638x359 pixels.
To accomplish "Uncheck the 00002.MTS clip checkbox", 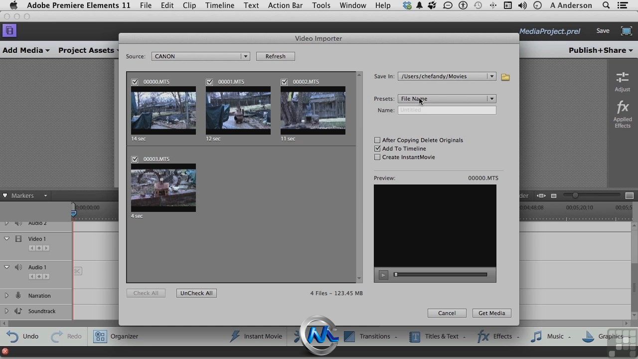I will [284, 82].
